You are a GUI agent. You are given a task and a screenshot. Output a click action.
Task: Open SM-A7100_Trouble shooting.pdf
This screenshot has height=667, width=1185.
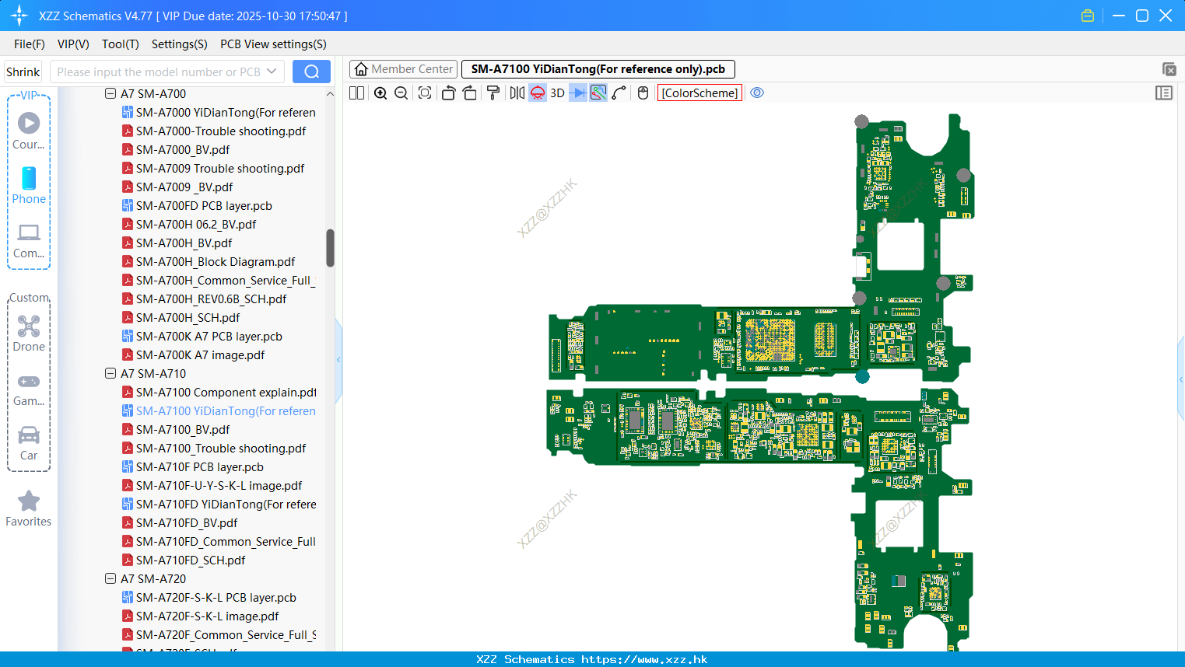click(221, 448)
